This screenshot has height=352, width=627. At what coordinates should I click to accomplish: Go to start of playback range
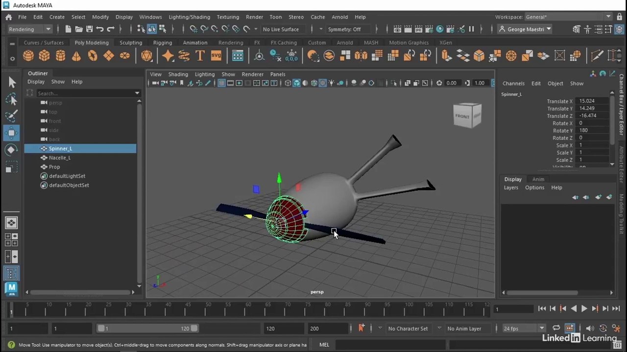[542, 308]
